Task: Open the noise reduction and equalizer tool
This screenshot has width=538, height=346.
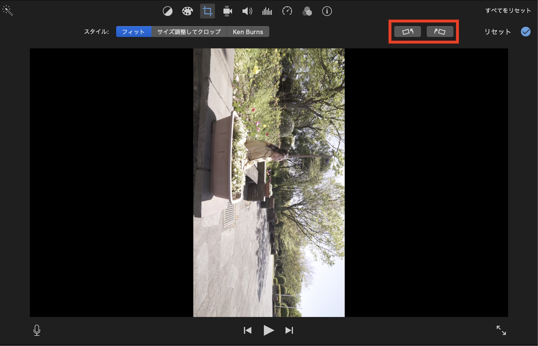Action: (267, 11)
